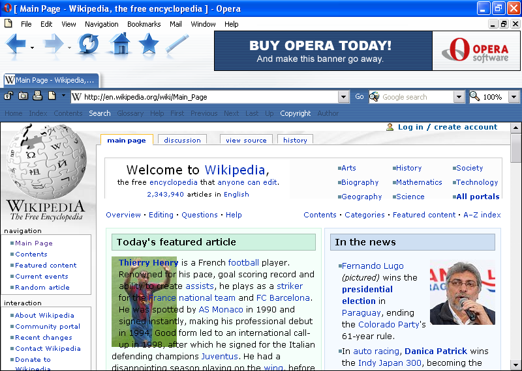Open the Mathematics portal link
The image size is (522, 371).
(x=419, y=182)
